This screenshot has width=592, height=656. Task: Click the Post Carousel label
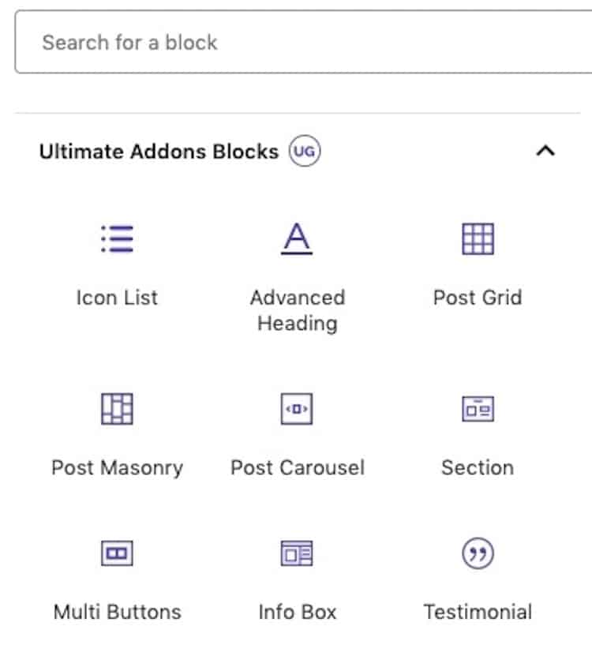click(x=298, y=468)
